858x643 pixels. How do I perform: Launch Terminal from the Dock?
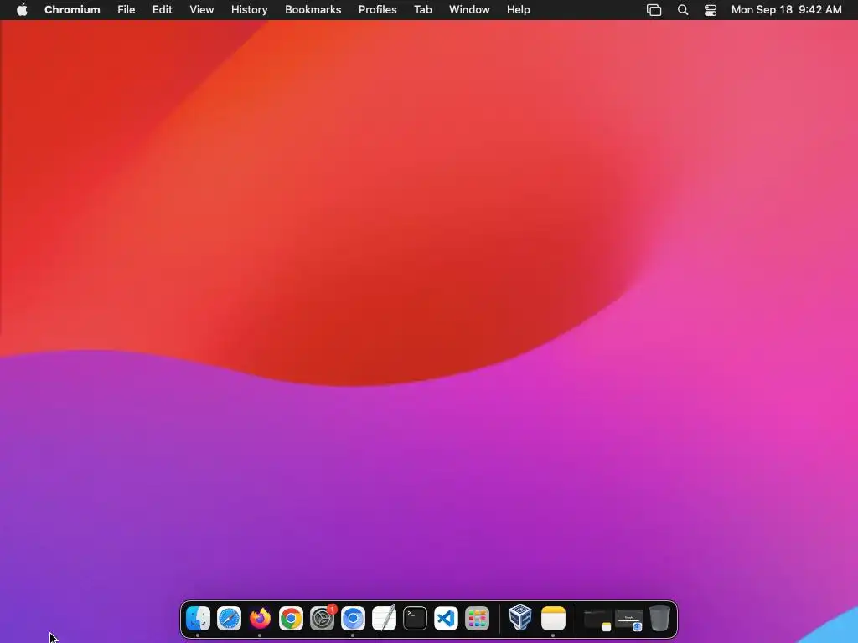(416, 619)
